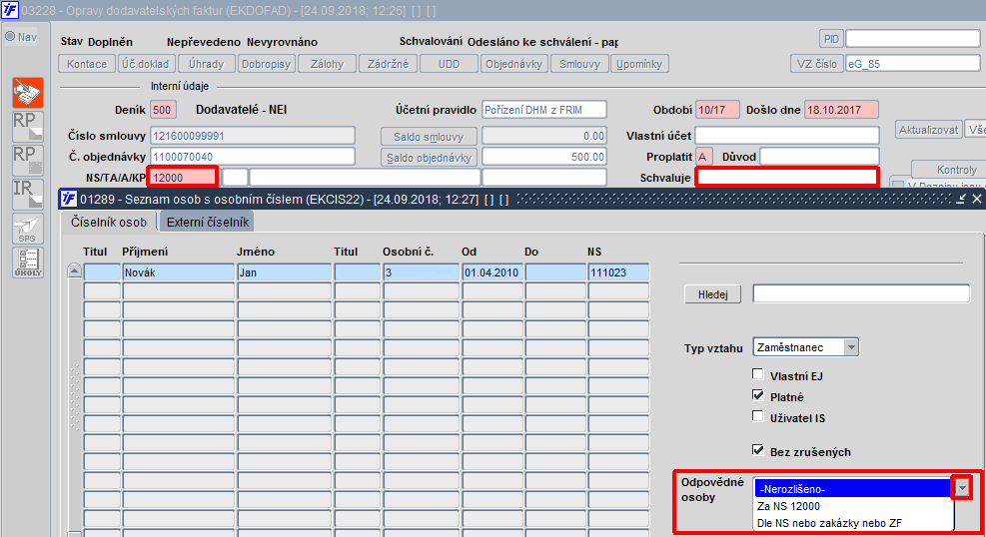Open the Úč.doklad button
Image resolution: width=986 pixels, height=537 pixels.
(145, 64)
